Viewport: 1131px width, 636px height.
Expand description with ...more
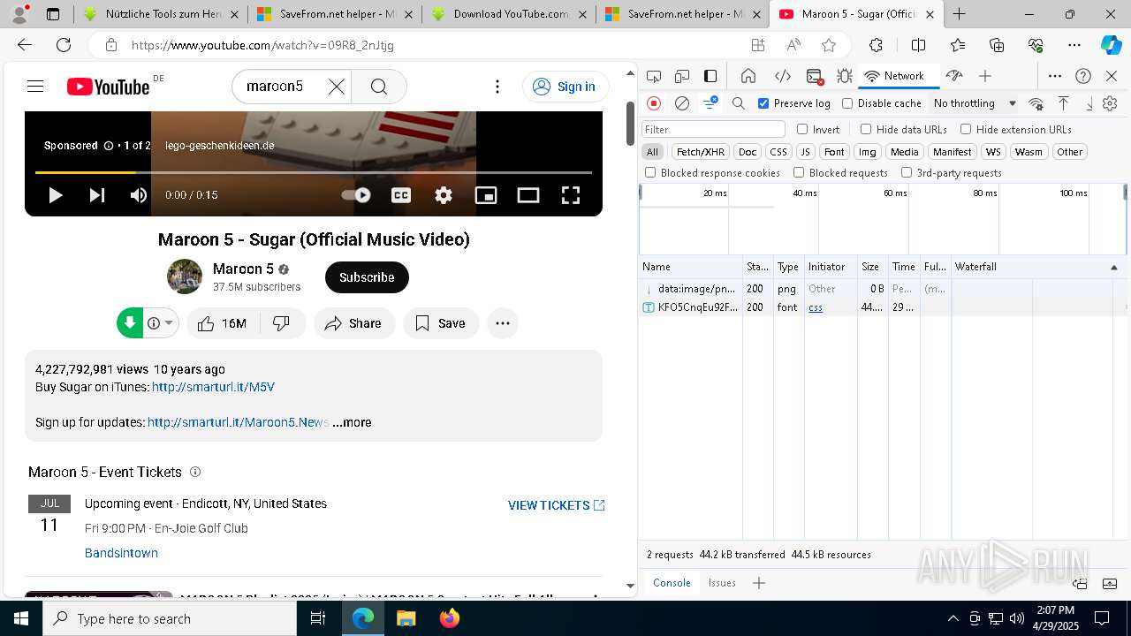point(352,422)
